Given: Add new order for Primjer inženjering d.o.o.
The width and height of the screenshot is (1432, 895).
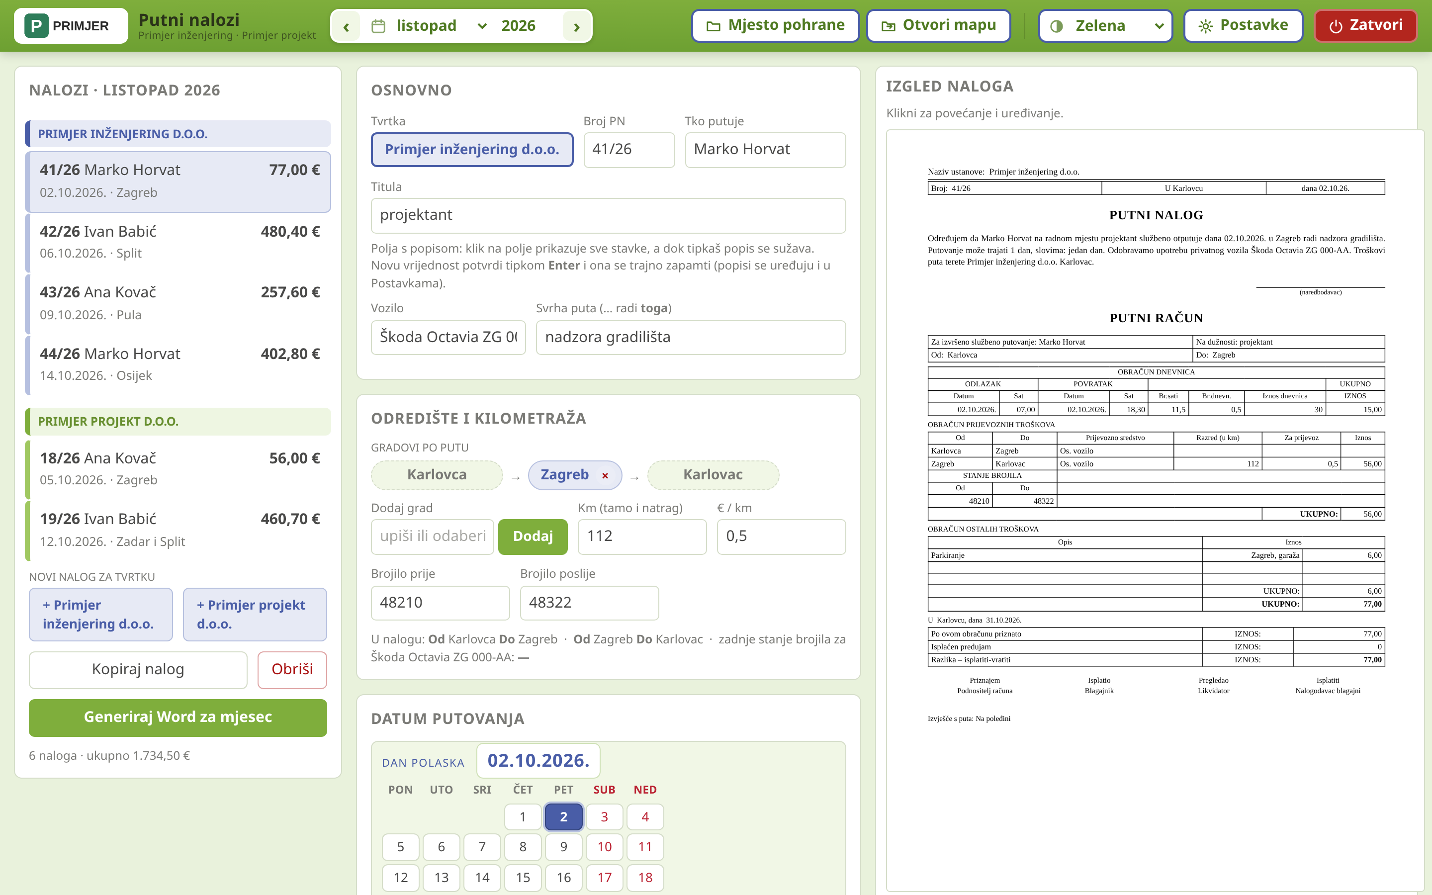Looking at the screenshot, I should click(x=101, y=615).
